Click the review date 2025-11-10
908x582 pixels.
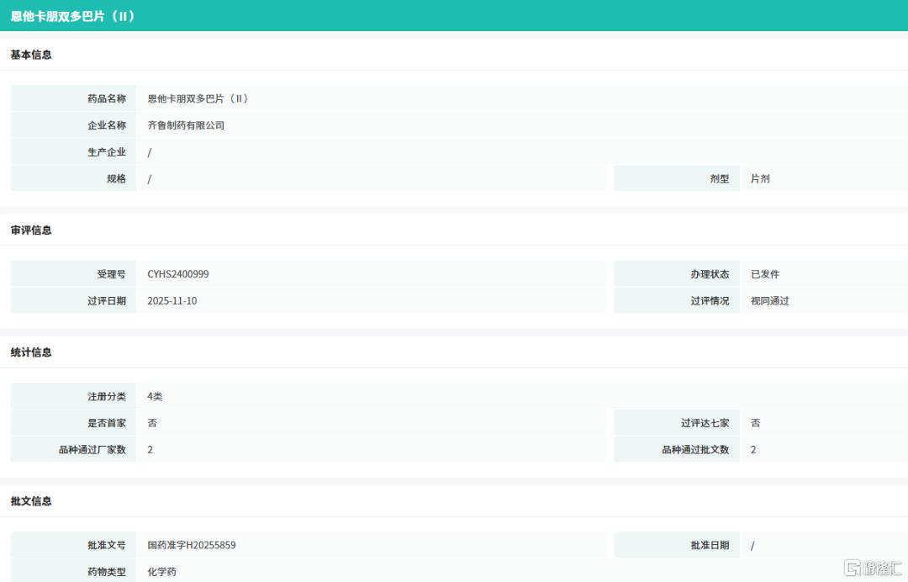(172, 301)
